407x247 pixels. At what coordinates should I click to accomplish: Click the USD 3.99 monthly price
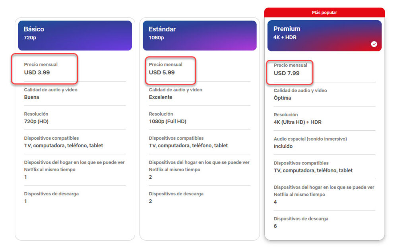point(37,72)
